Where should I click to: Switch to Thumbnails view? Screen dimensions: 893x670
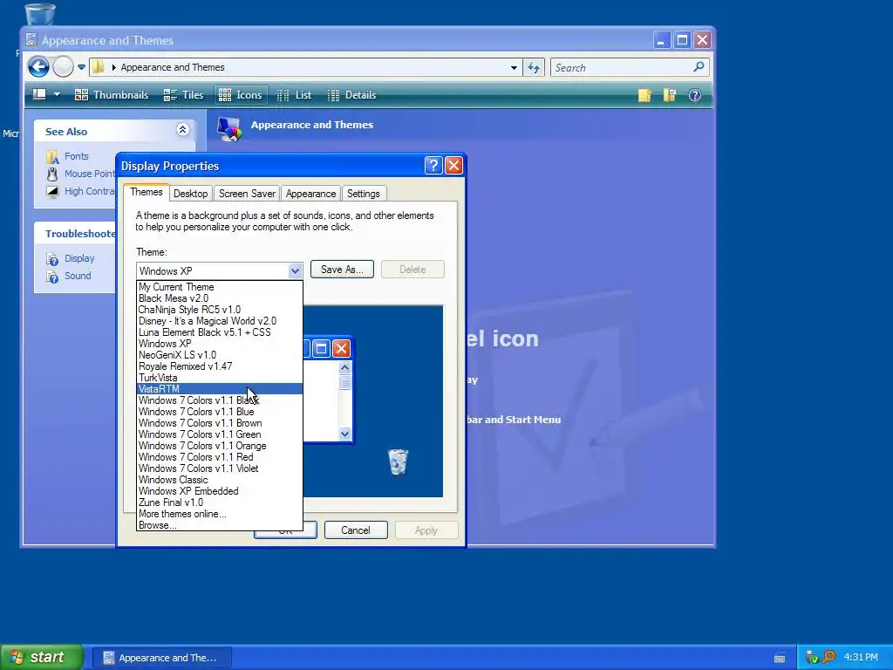pos(112,95)
